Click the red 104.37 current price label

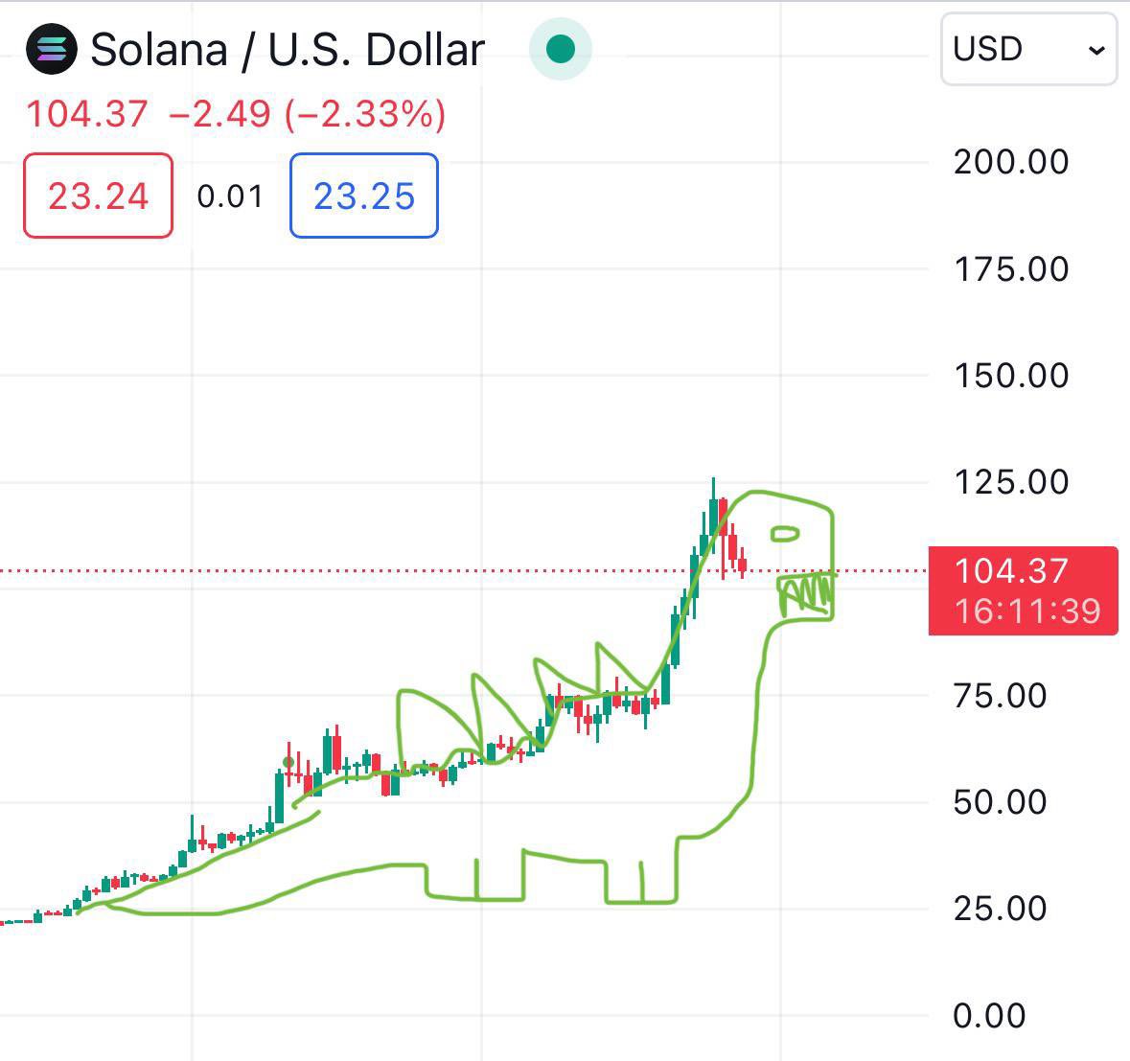(x=1024, y=591)
